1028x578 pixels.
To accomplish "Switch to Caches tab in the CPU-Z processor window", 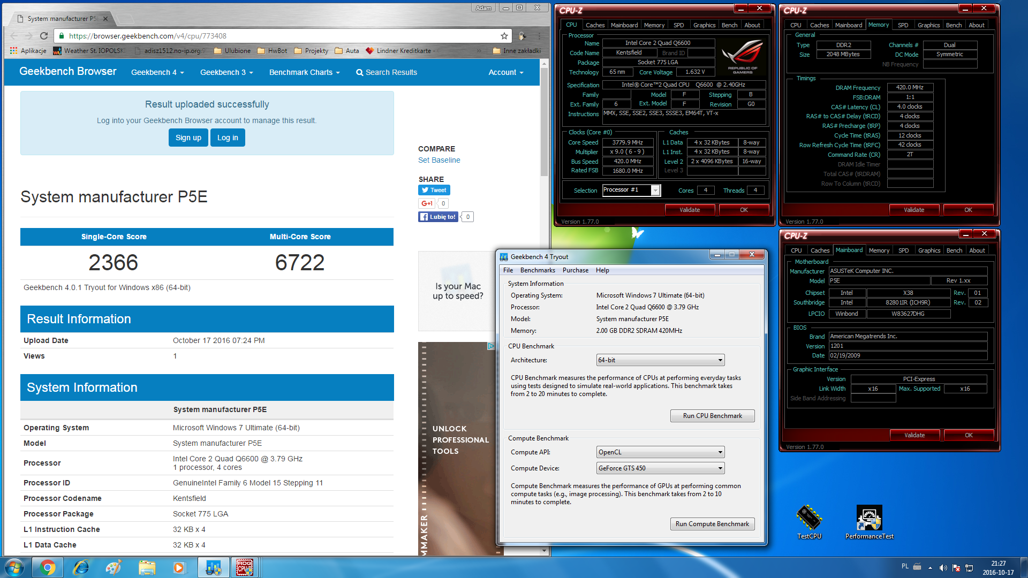I will pyautogui.click(x=595, y=25).
